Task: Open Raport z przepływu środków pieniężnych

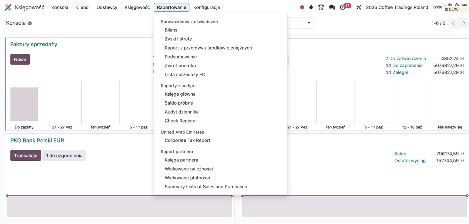Action: 221,48
